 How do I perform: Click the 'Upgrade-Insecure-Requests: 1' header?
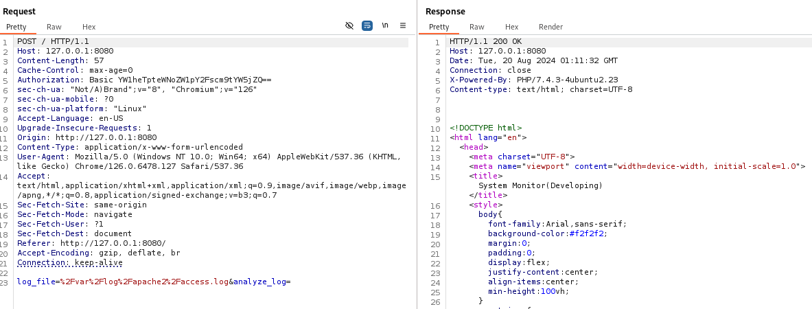tap(84, 128)
